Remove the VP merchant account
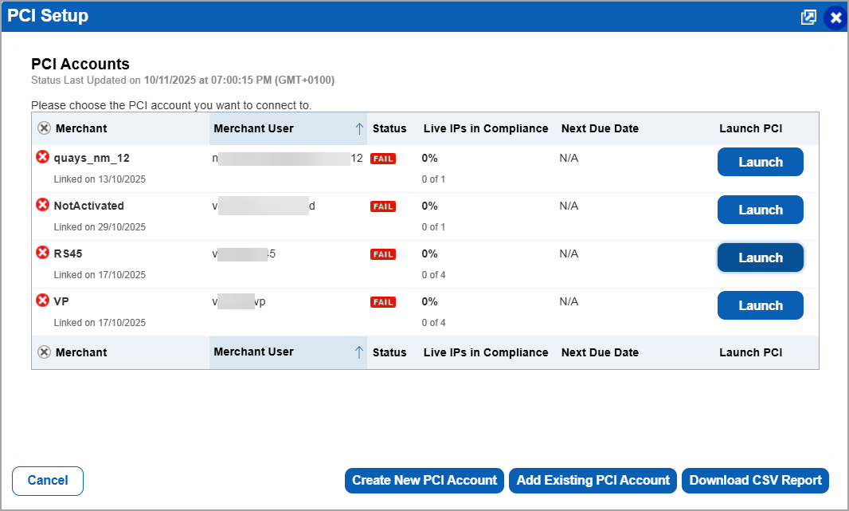 pos(42,300)
